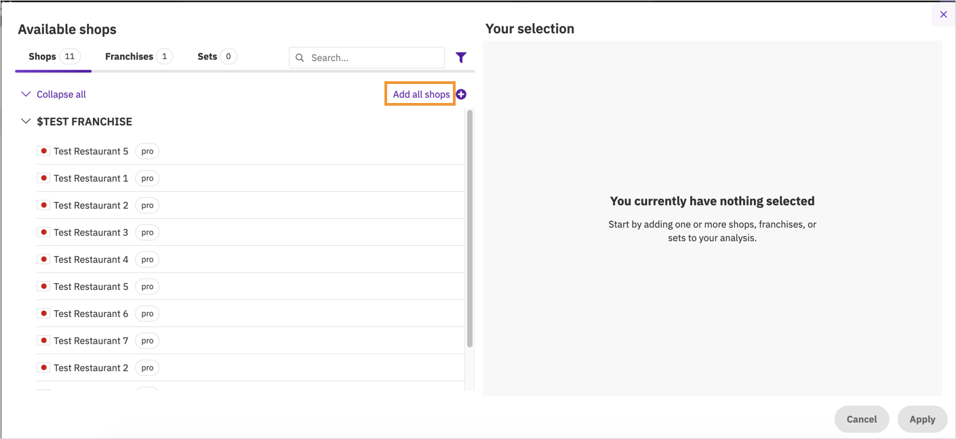
Task: Click the pro badge on Test Restaurant 1
Action: tap(147, 178)
